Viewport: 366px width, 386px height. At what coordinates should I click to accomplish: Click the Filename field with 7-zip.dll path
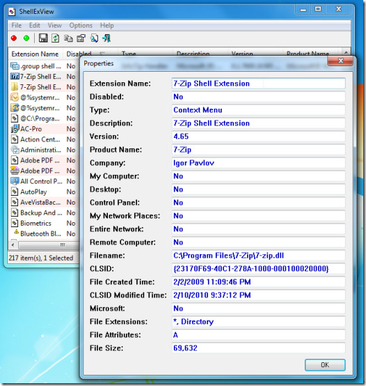pos(259,256)
